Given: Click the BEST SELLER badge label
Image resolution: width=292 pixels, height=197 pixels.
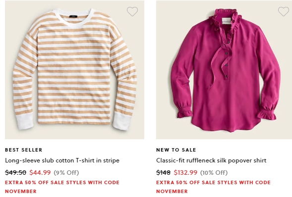Looking at the screenshot, I should pyautogui.click(x=24, y=150).
